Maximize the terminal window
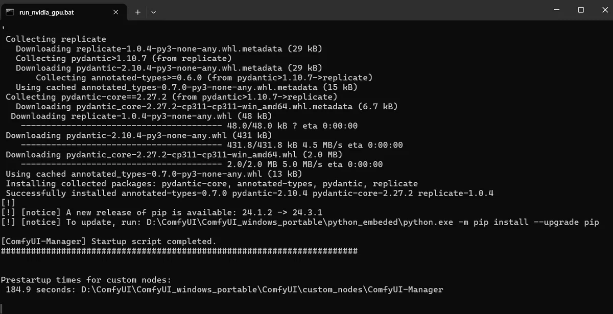This screenshot has width=613, height=314. [x=581, y=10]
